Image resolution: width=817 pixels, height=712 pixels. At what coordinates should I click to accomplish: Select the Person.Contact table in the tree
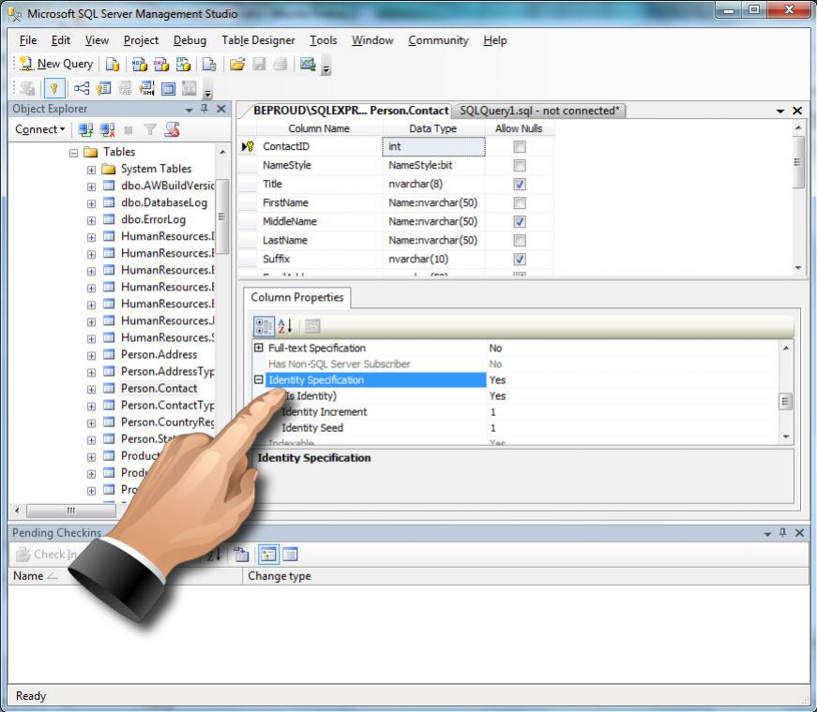(159, 388)
